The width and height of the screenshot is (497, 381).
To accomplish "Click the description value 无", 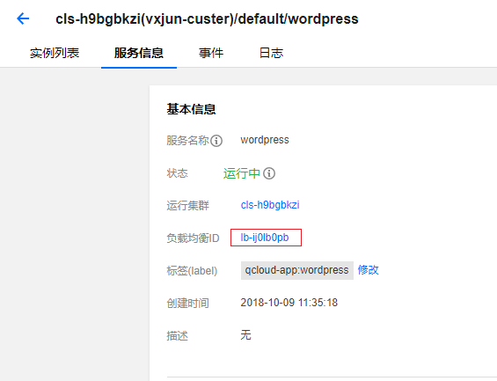I will tap(245, 335).
